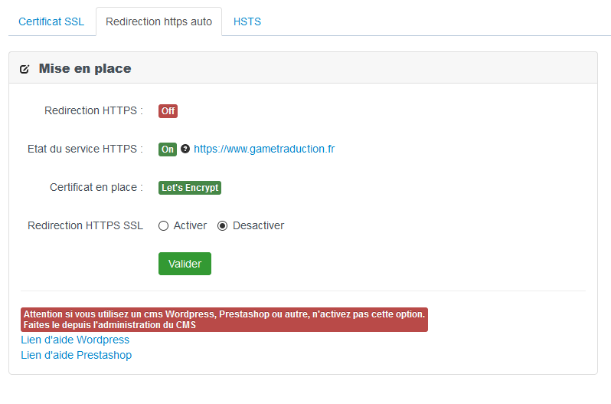The width and height of the screenshot is (611, 404).
Task: Click the red CMS warning message
Action: tap(224, 319)
